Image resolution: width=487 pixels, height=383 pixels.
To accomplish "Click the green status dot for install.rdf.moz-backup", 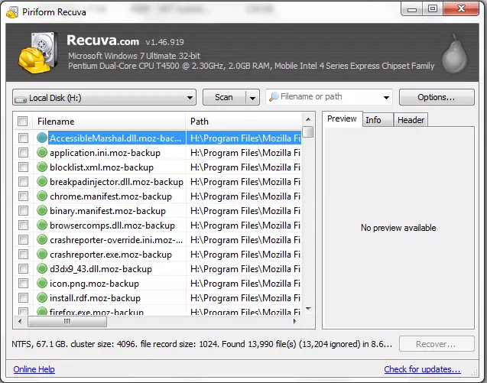I will point(42,297).
